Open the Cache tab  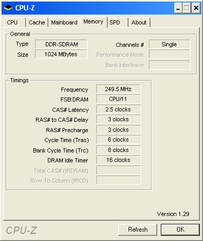(x=37, y=22)
